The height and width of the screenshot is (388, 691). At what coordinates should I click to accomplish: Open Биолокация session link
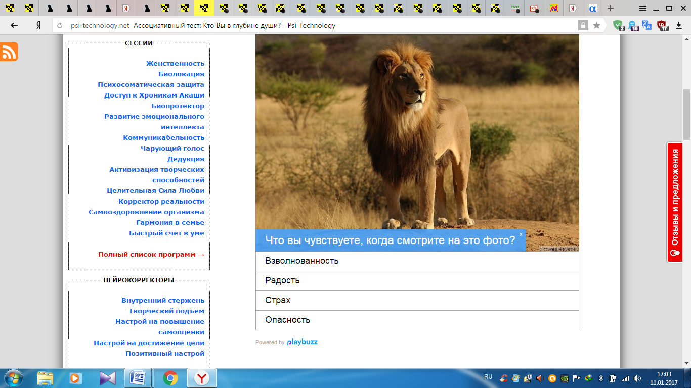181,74
